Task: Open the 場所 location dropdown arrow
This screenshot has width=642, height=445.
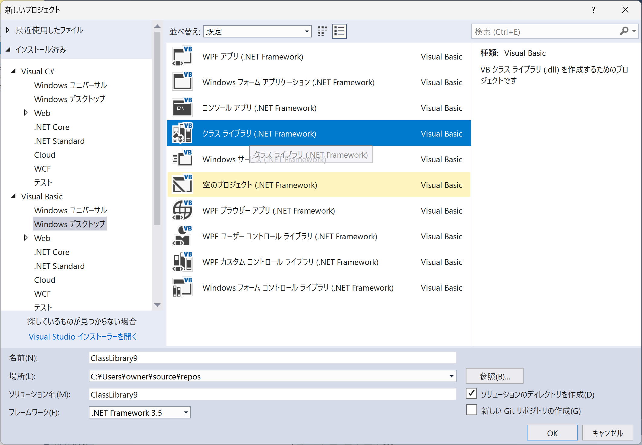Action: pos(451,376)
